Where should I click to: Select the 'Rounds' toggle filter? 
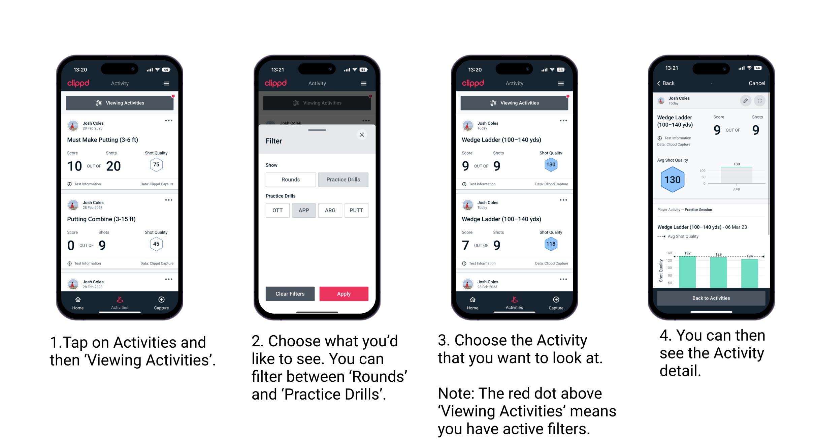290,180
